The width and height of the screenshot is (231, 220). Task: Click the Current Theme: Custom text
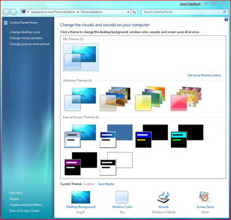click(x=77, y=184)
